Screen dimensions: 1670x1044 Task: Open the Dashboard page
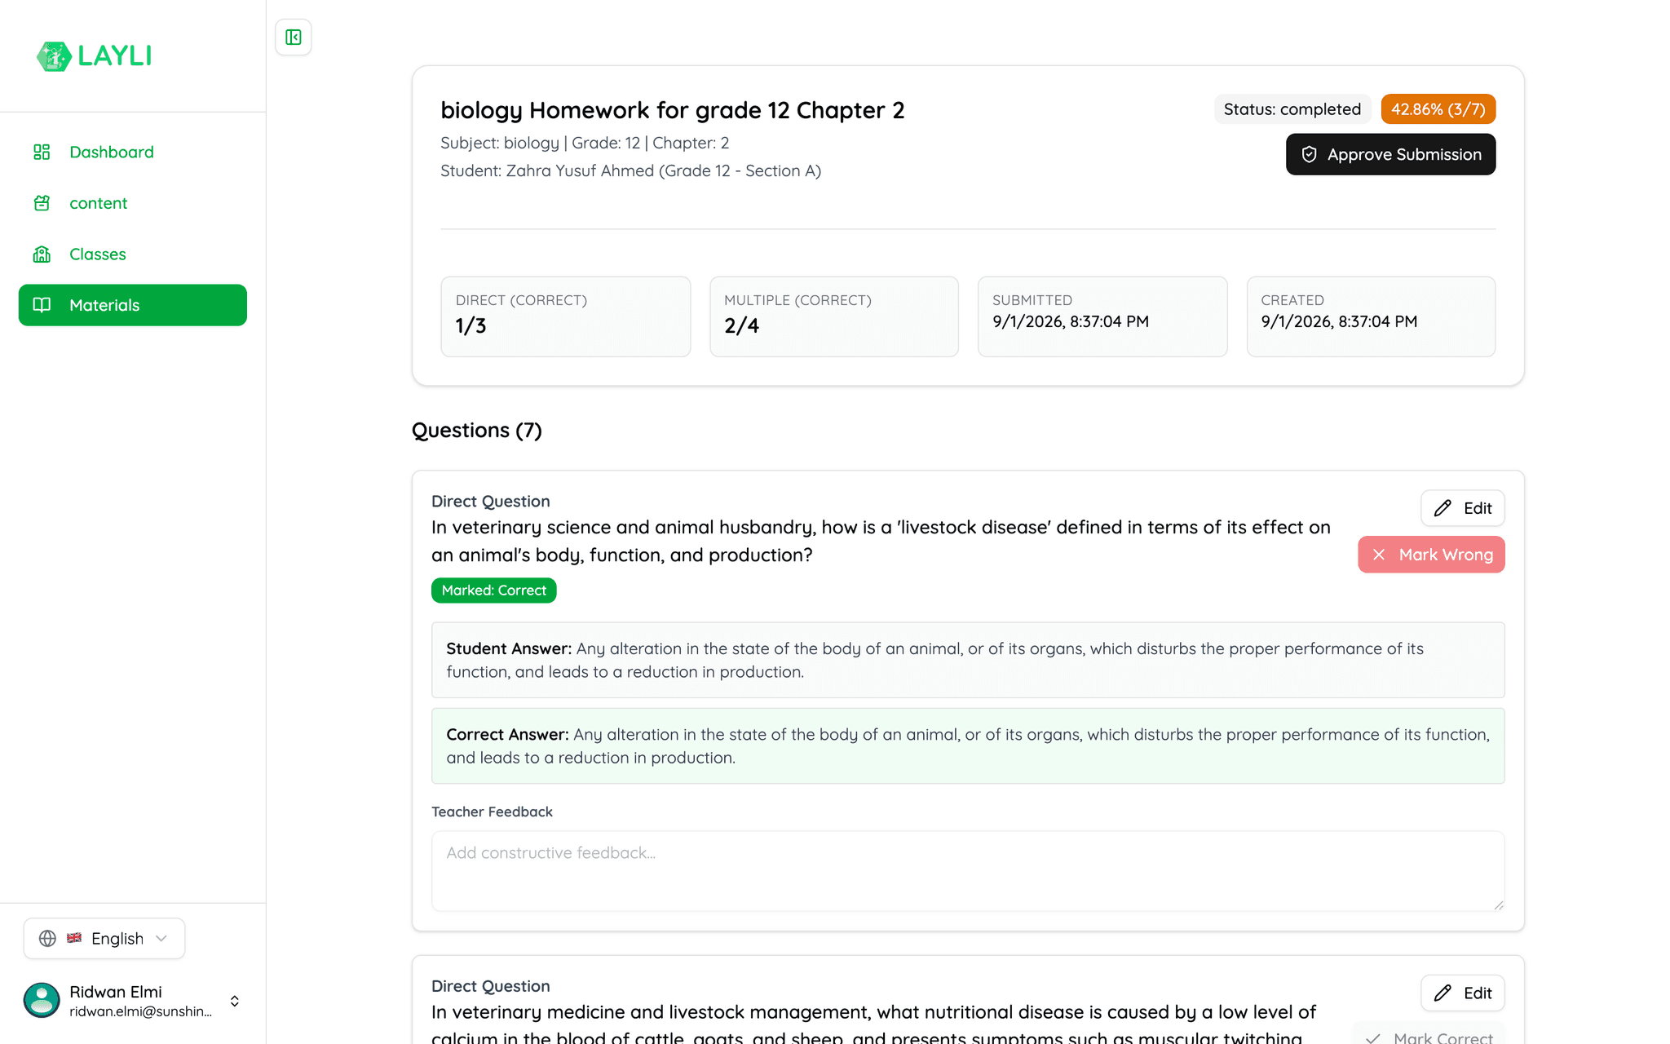133,153
